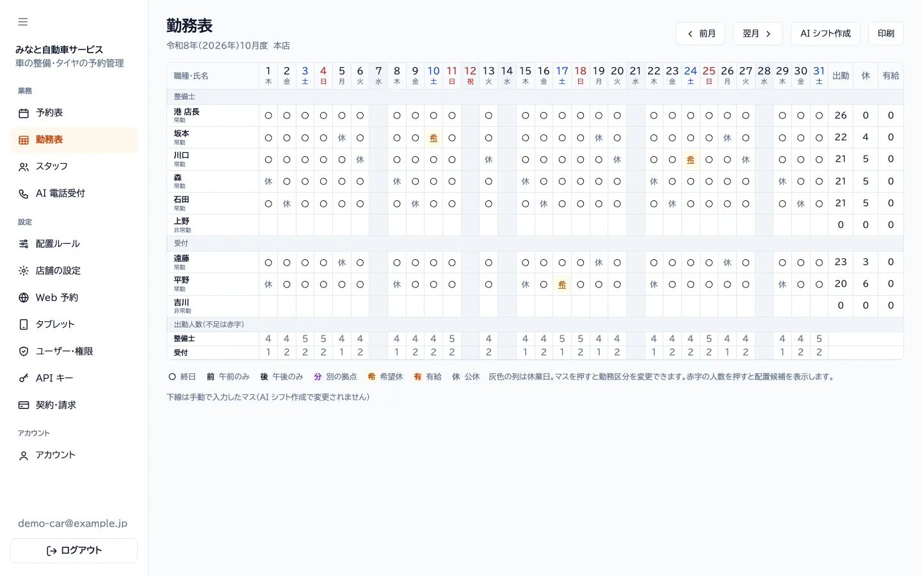Open 店舗の設定
The height and width of the screenshot is (576, 922).
click(74, 271)
